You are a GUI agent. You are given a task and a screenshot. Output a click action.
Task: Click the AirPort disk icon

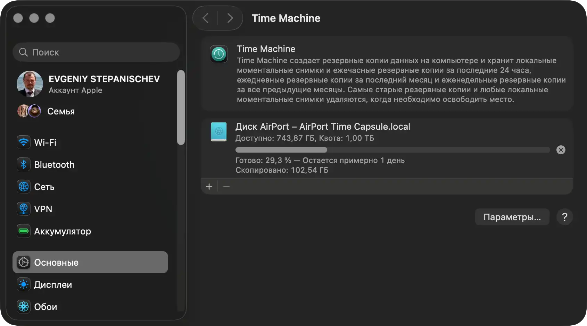tap(219, 132)
